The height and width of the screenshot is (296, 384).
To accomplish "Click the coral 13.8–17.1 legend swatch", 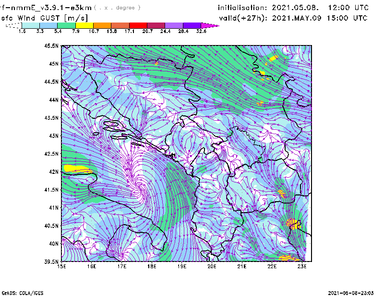I will click(120, 25).
